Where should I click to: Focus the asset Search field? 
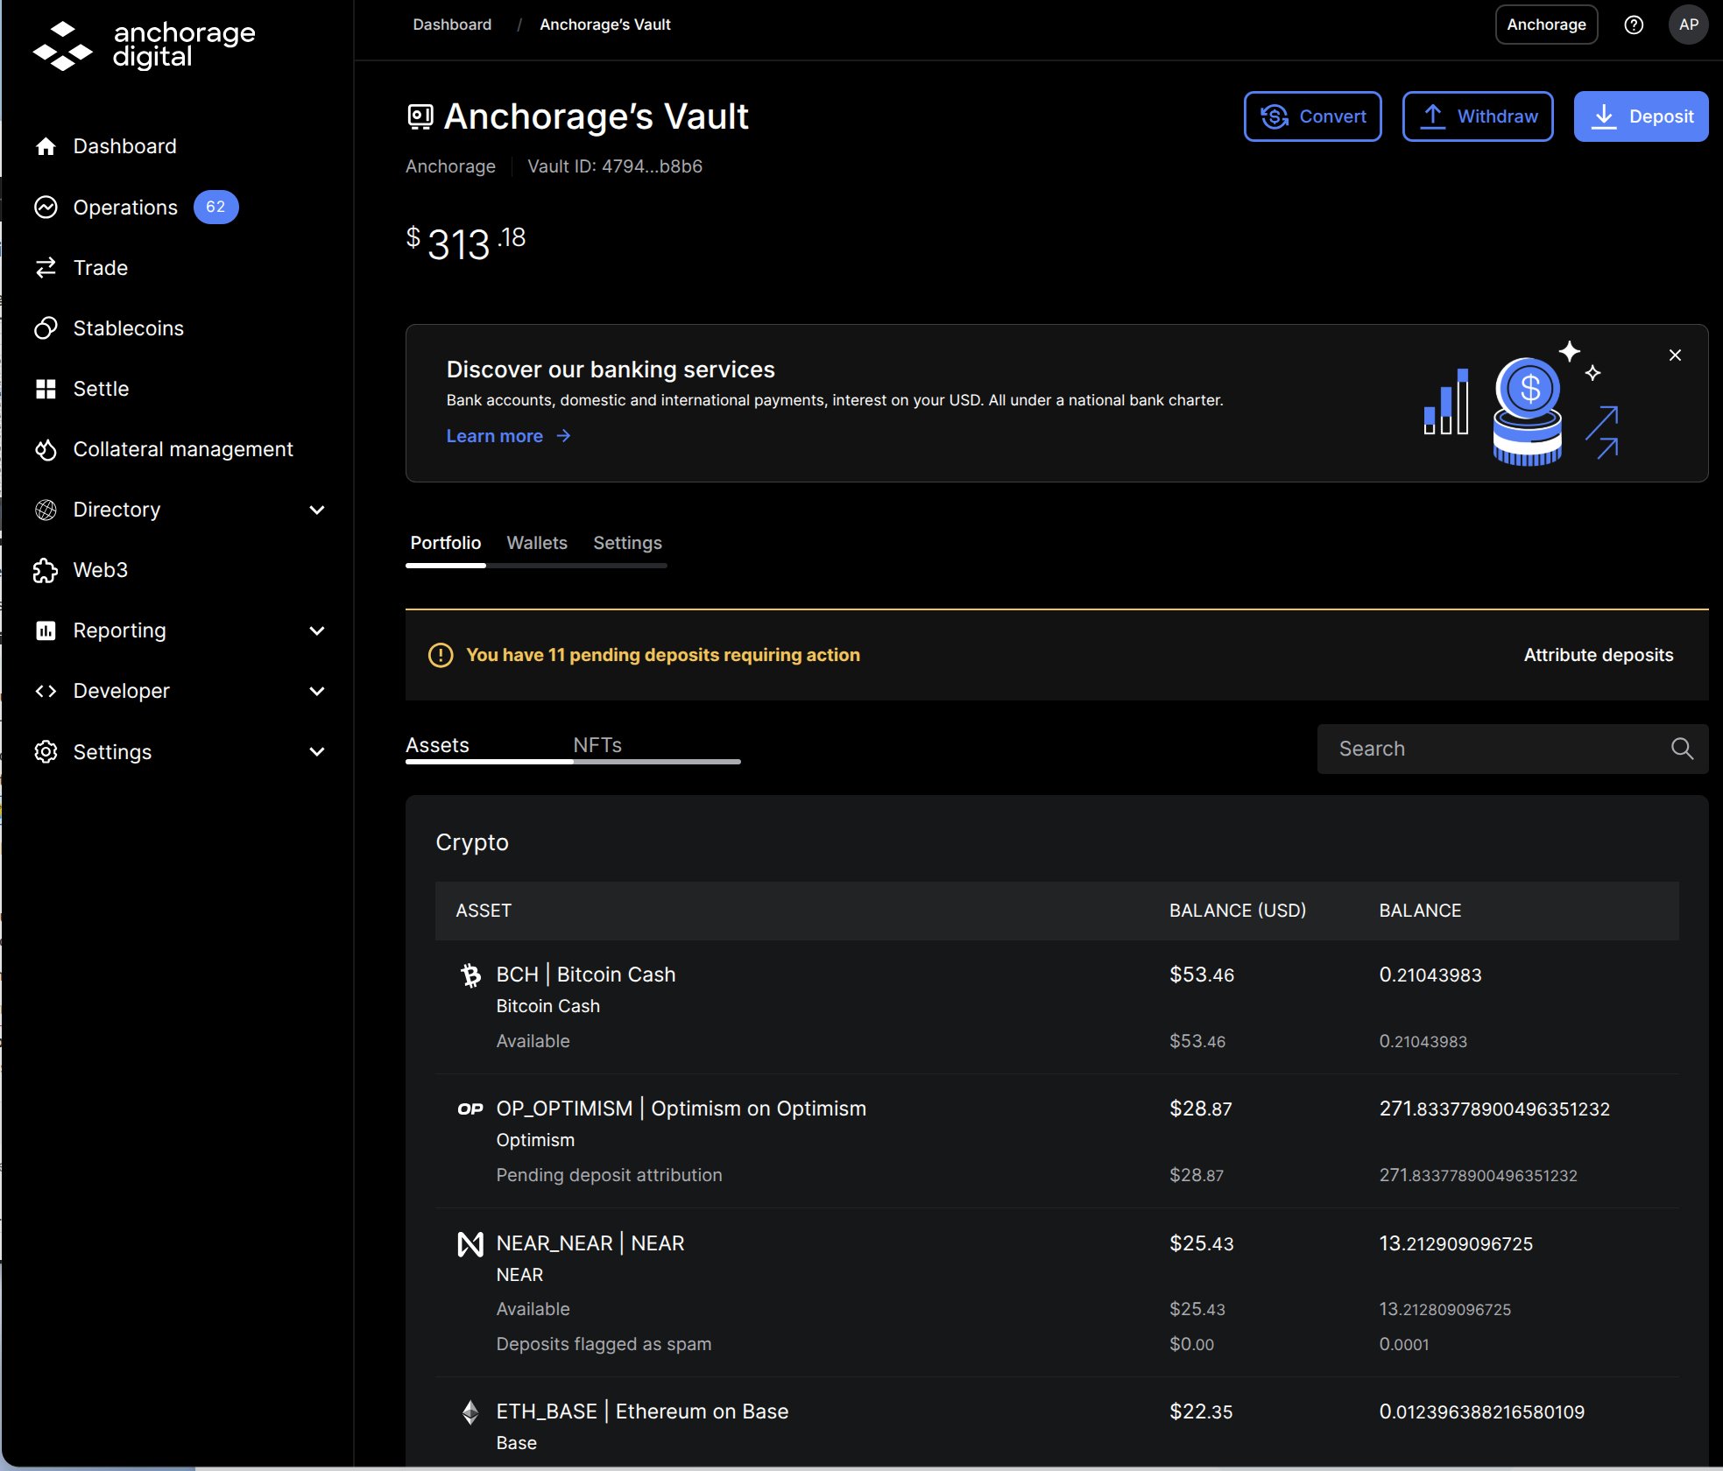(x=1512, y=749)
